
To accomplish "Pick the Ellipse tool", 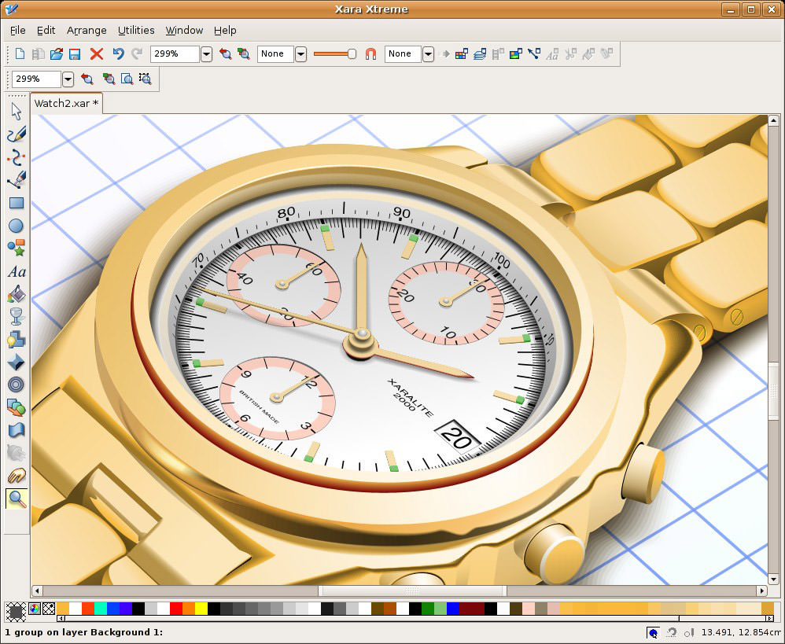I will tap(16, 226).
